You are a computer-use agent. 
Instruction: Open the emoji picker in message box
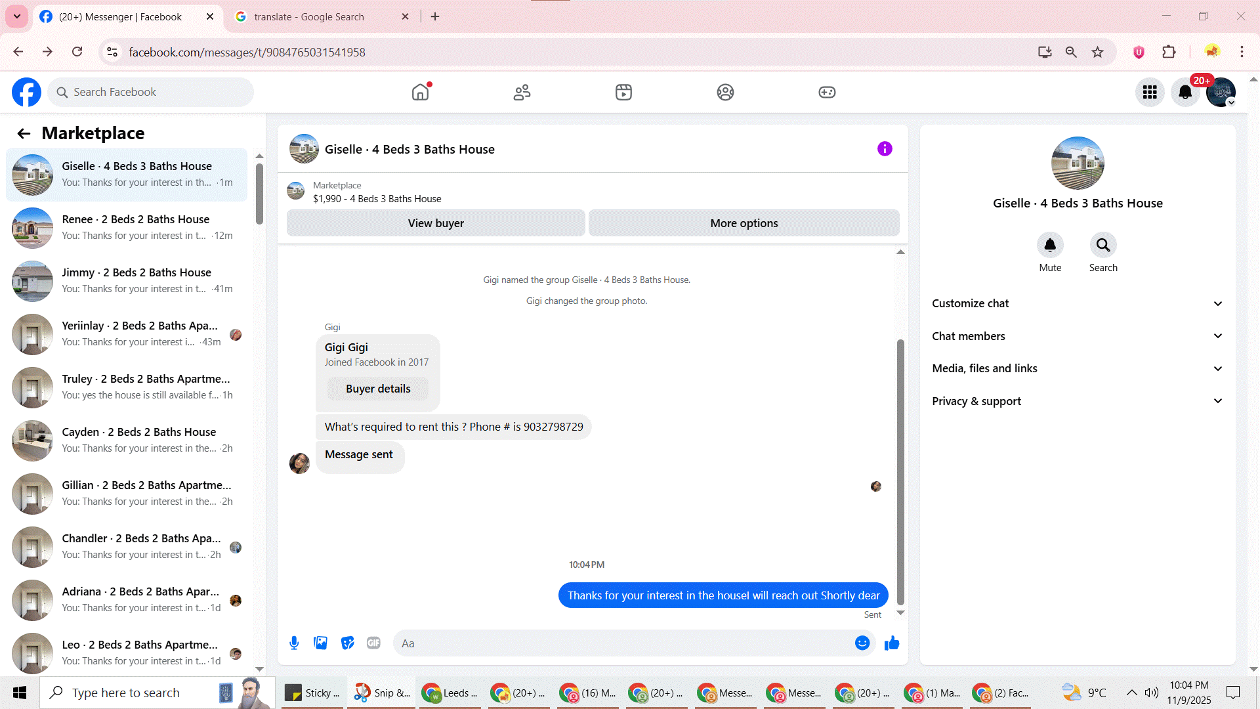(862, 643)
